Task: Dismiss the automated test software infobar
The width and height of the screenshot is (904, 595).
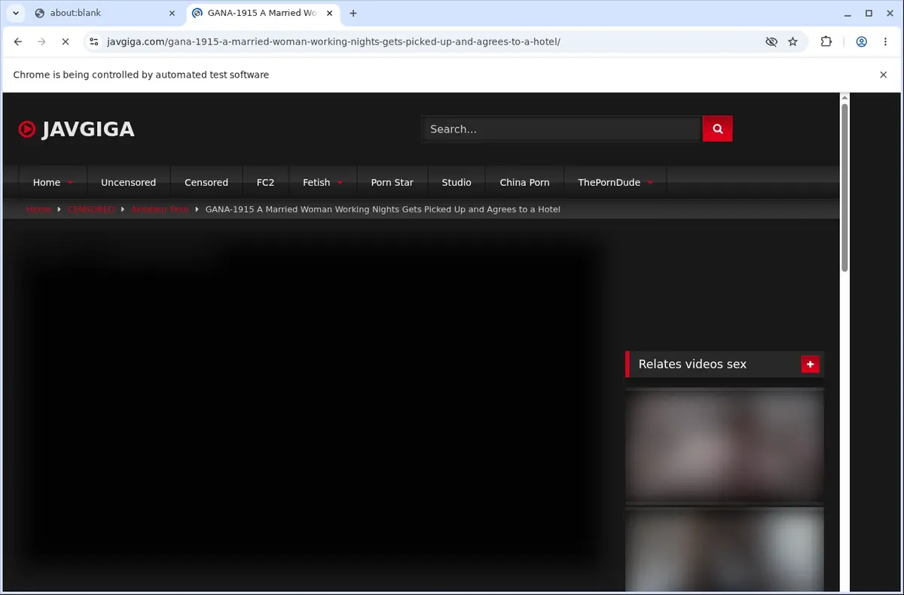Action: (x=883, y=75)
